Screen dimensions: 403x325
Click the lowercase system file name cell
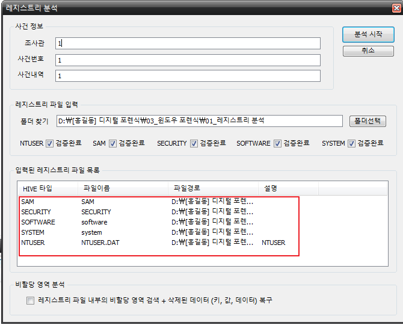point(91,233)
